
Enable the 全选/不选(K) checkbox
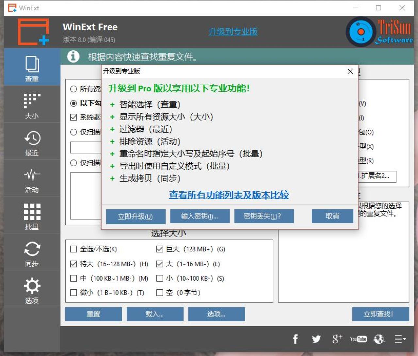click(74, 249)
